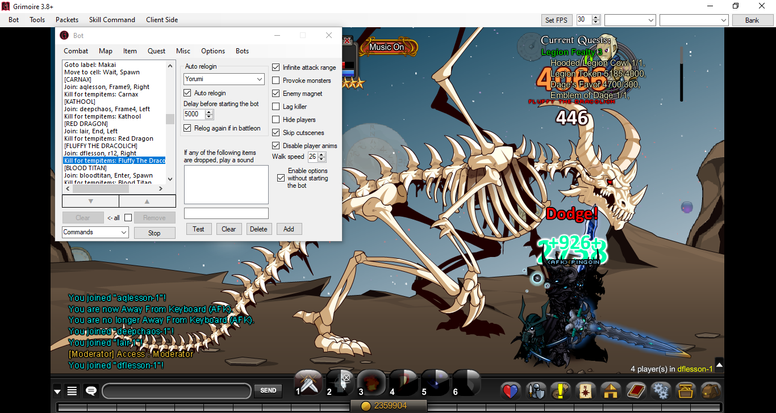Switch to the Map tab
The width and height of the screenshot is (776, 413).
coord(106,51)
